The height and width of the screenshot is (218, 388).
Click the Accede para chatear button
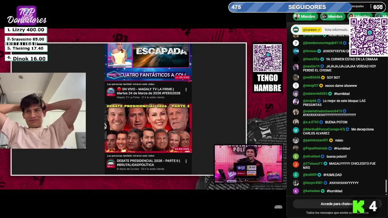[337, 204]
